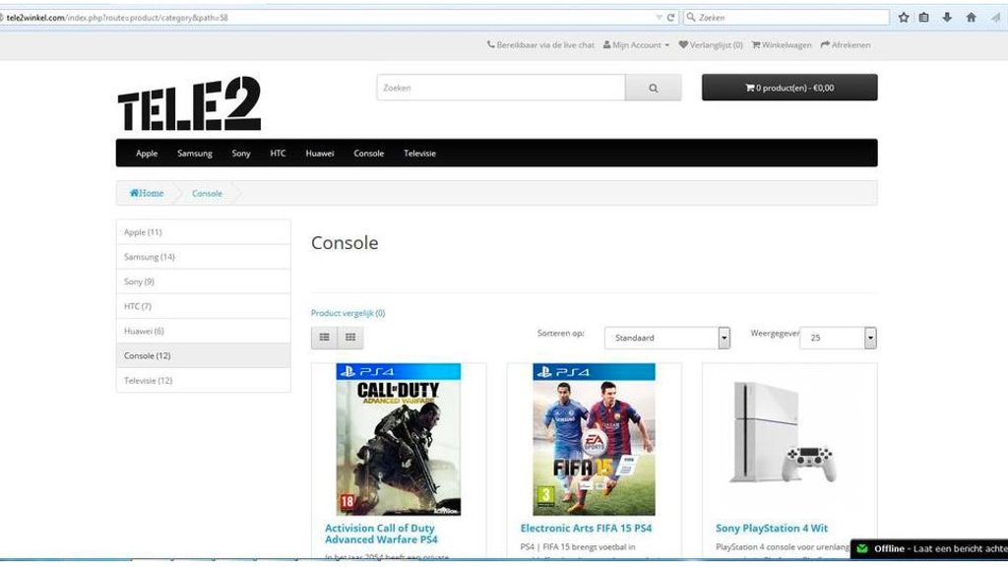
Task: Select Huawei (6) in the sidebar category list
Action: coord(145,331)
